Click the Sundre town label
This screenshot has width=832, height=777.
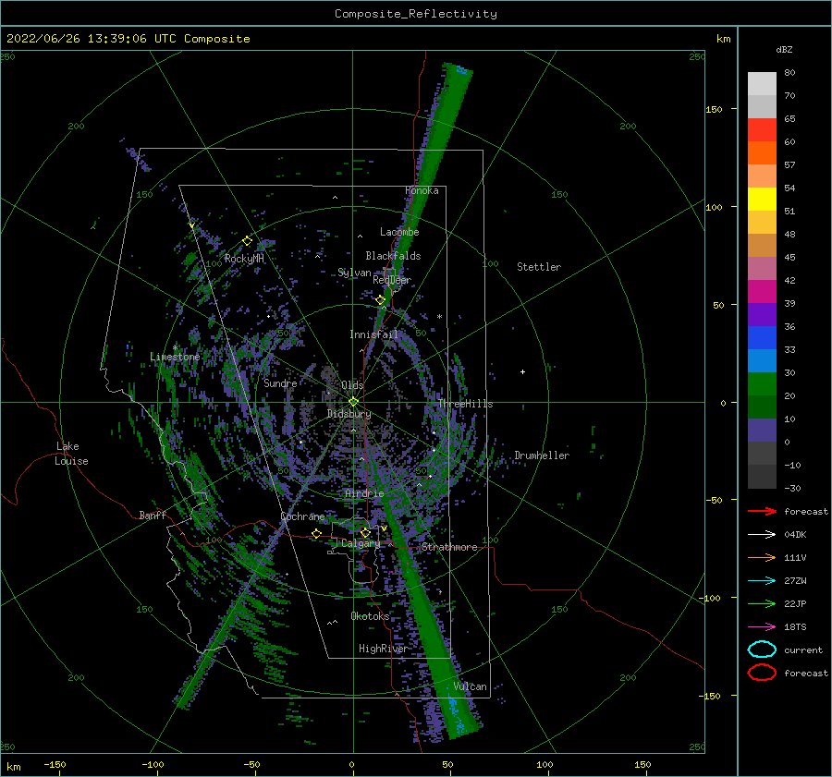(280, 383)
